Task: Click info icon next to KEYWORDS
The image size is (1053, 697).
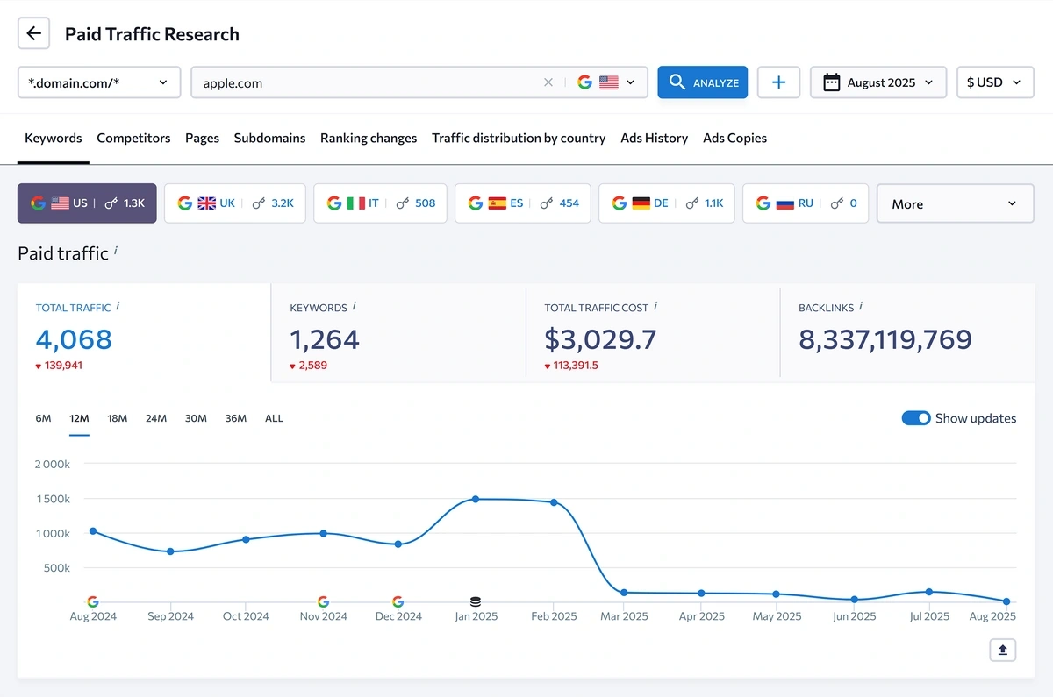Action: [x=355, y=306]
